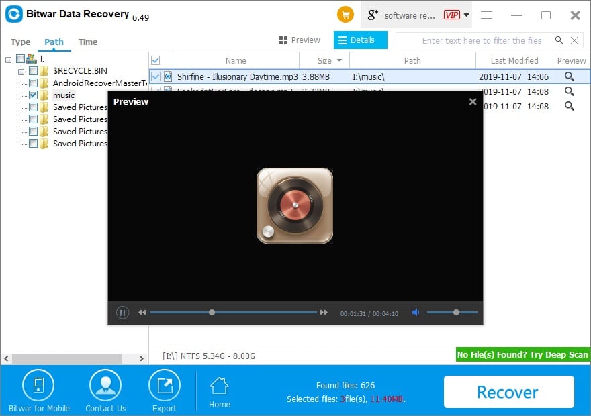Switch to Preview view mode
Viewport: 591px width, 416px height.
tap(300, 40)
